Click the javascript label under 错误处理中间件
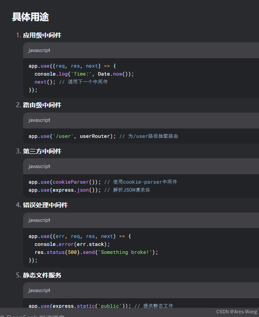Viewport: 259px width, 317px height. (x=39, y=220)
